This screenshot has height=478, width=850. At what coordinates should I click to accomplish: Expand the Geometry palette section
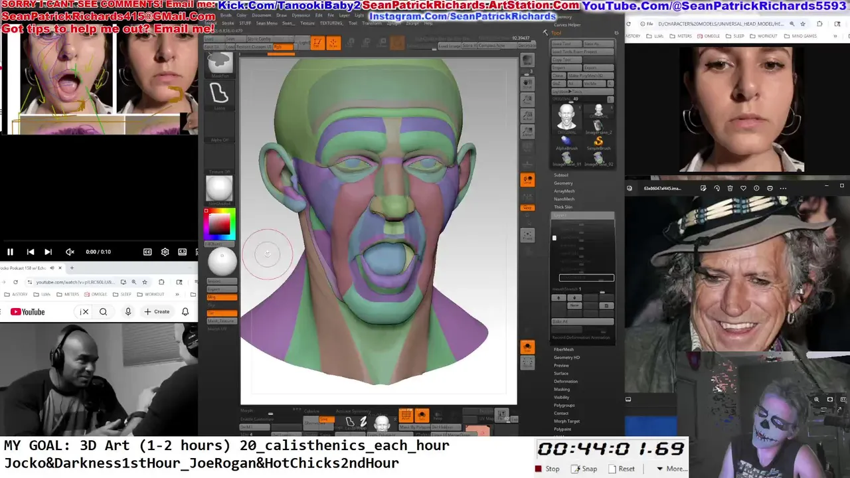563,183
